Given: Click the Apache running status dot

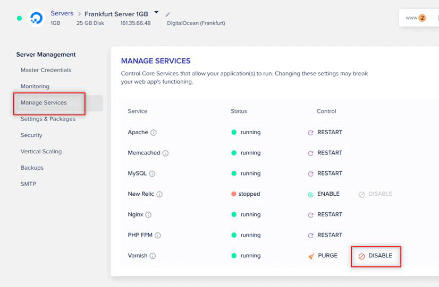Looking at the screenshot, I should pos(234,132).
